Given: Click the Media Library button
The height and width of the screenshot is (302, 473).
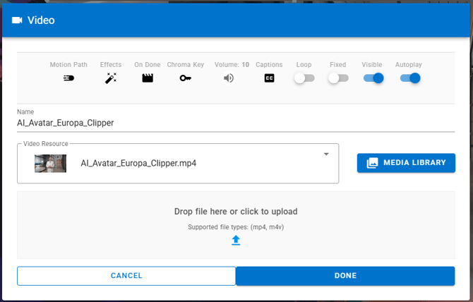Looking at the screenshot, I should (406, 163).
